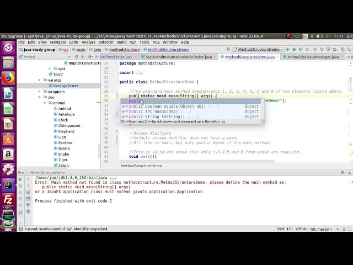Expand the wrappers folder
353x265 pixels.
click(x=39, y=92)
